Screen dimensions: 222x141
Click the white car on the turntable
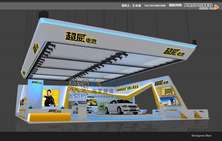tap(122, 107)
